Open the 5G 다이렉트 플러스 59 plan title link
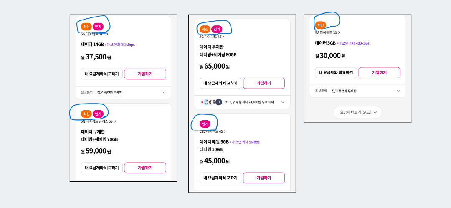 tap(99, 121)
